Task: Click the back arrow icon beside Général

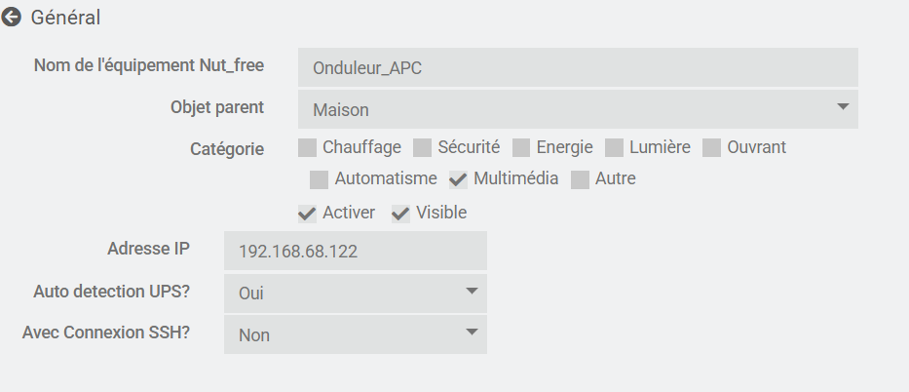Action: click(11, 18)
